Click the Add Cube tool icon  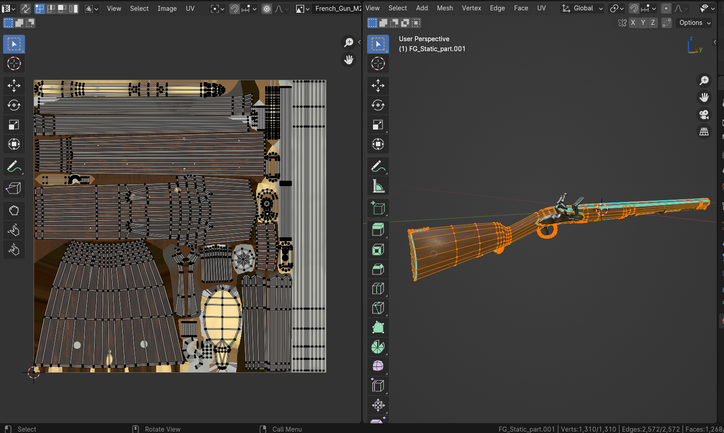click(378, 208)
